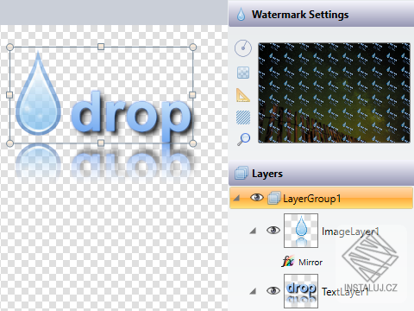Click the yellow set-square ruler icon
Image resolution: width=414 pixels, height=311 pixels.
(x=243, y=95)
